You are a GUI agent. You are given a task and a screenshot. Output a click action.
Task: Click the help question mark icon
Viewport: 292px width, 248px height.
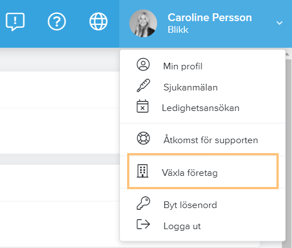(x=57, y=22)
